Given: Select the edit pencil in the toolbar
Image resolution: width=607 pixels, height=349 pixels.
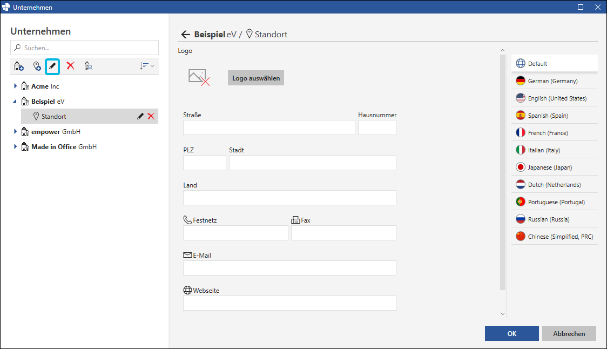Looking at the screenshot, I should click(52, 66).
